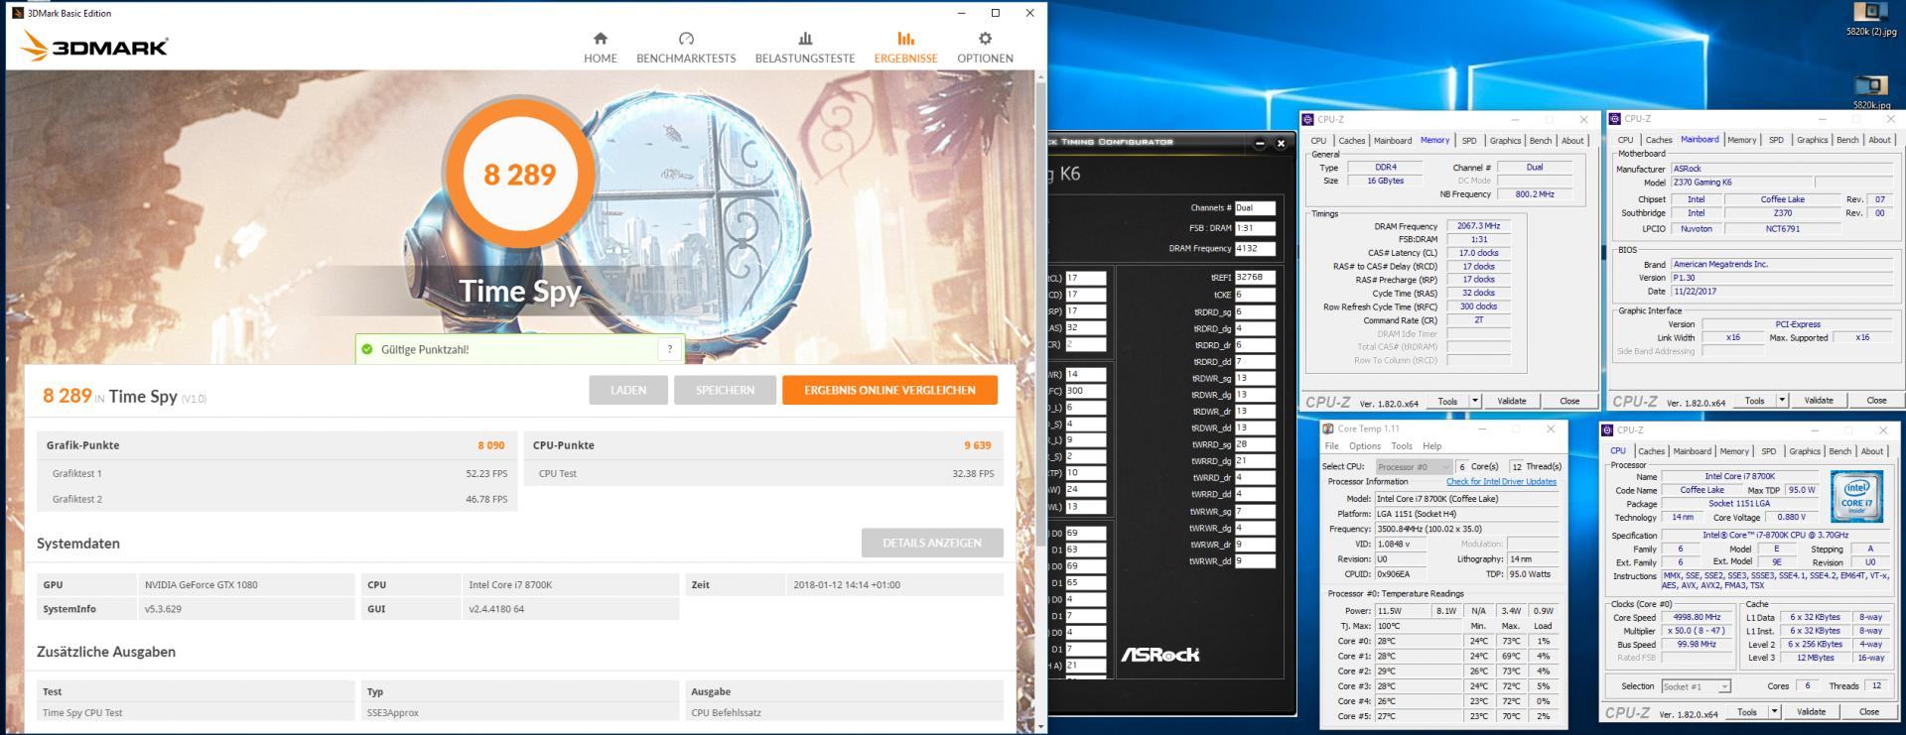Image resolution: width=1906 pixels, height=735 pixels.
Task: Switch to Caches tab in CPU-Z Memory window
Action: pyautogui.click(x=1351, y=141)
